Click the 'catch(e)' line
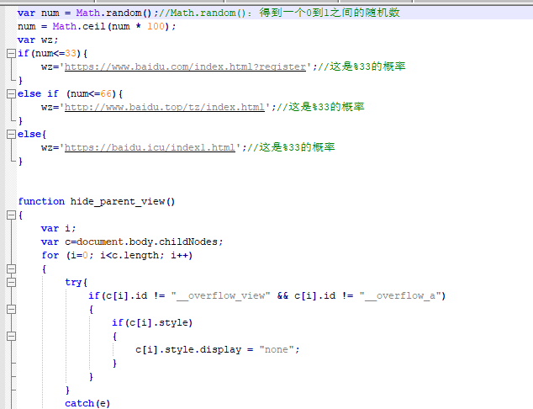This screenshot has width=533, height=409. coord(87,404)
